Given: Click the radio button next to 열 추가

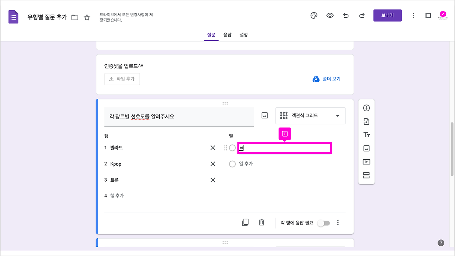Looking at the screenshot, I should pyautogui.click(x=232, y=164).
